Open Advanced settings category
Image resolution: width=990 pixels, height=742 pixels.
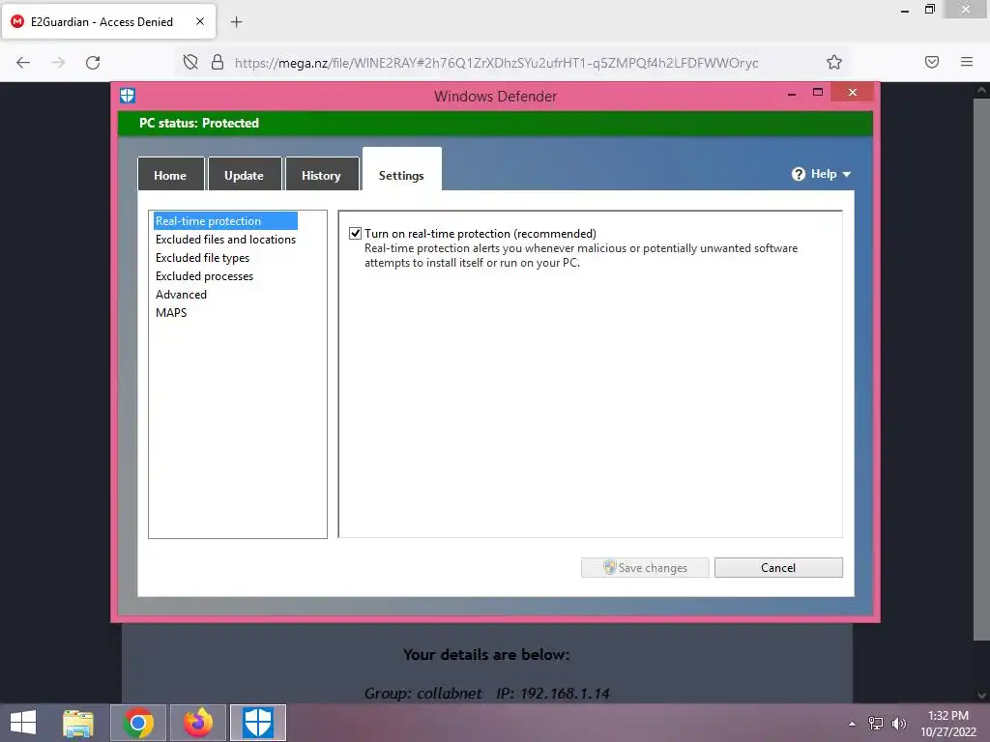point(181,294)
